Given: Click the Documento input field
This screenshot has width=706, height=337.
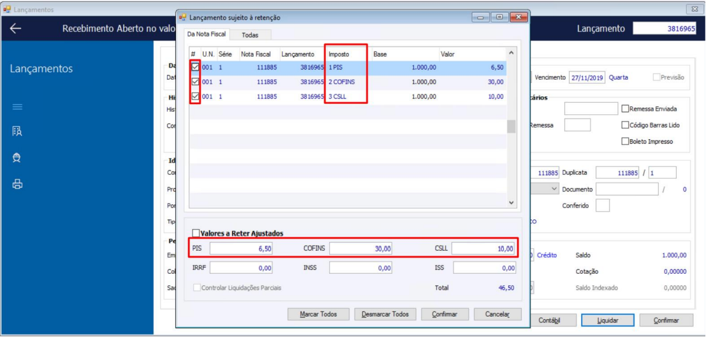Looking at the screenshot, I should [627, 189].
